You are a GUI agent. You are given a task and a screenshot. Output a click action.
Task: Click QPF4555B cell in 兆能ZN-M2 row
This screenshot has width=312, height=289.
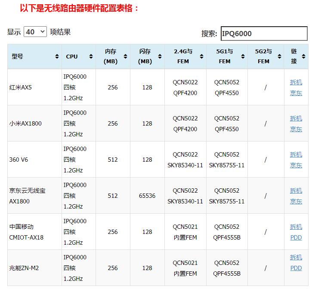(227, 268)
